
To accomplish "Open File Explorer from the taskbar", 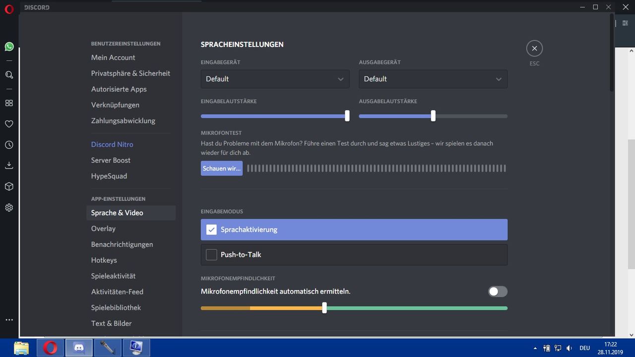I will pyautogui.click(x=21, y=347).
